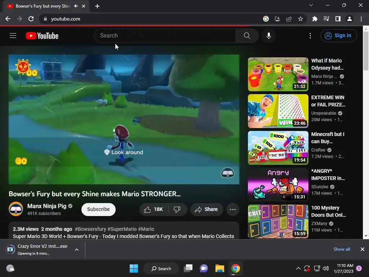Open ANGRY IMPOSTER video thumbnail
The height and width of the screenshot is (277, 369).
[278, 184]
